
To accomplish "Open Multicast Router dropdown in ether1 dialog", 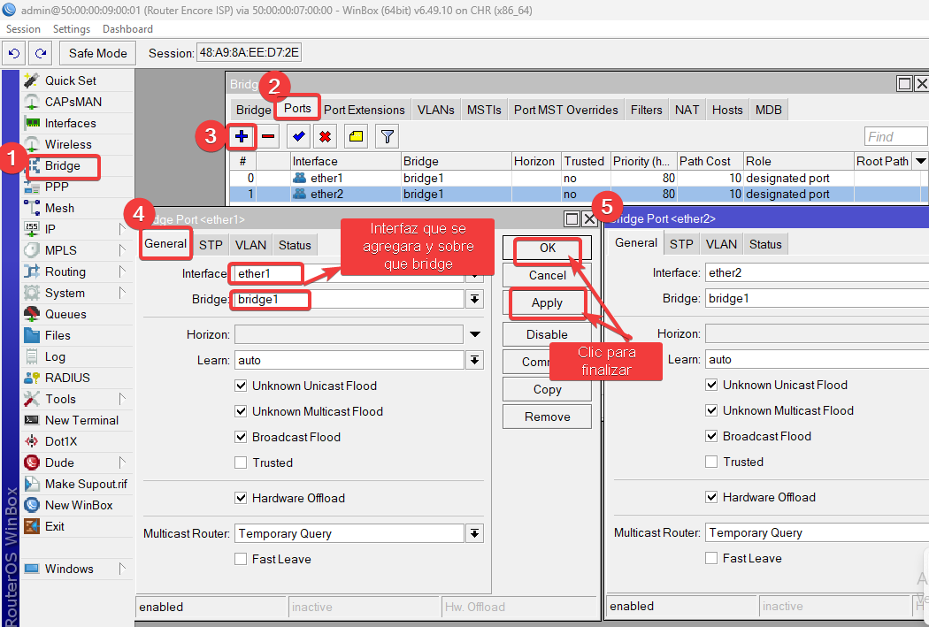I will [x=475, y=533].
